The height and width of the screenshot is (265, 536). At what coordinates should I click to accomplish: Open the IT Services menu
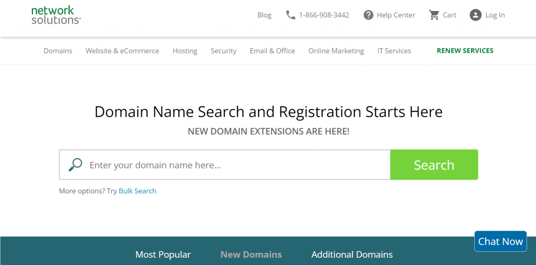[394, 51]
